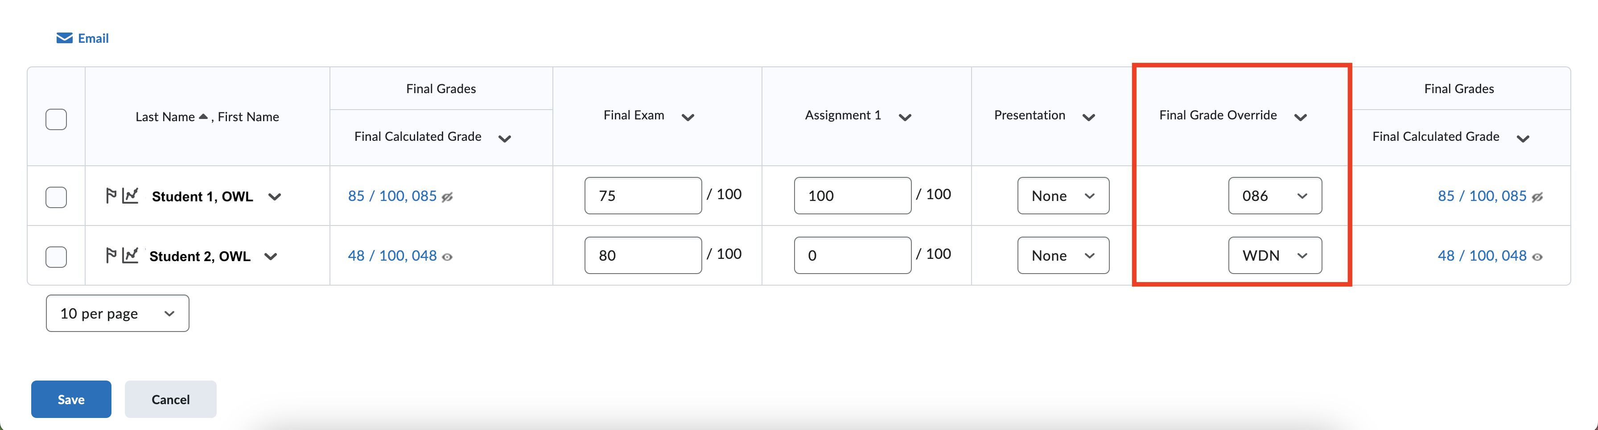
Task: Click the hidden-grade icon beside Student 1's 85/100
Action: (446, 197)
